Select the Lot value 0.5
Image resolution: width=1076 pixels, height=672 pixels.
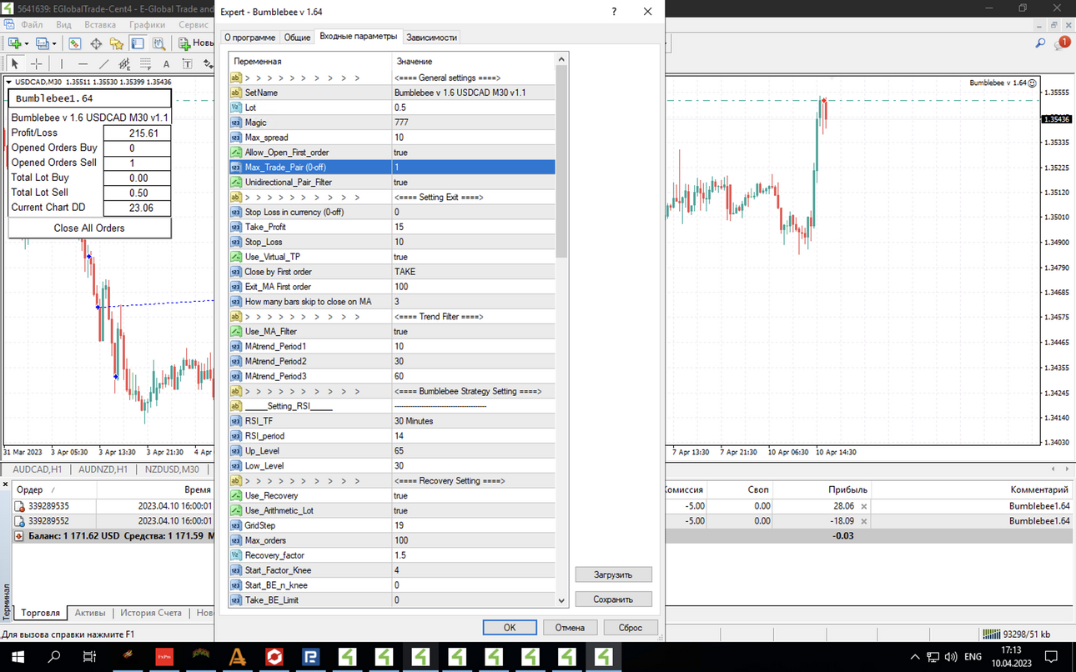(x=473, y=108)
